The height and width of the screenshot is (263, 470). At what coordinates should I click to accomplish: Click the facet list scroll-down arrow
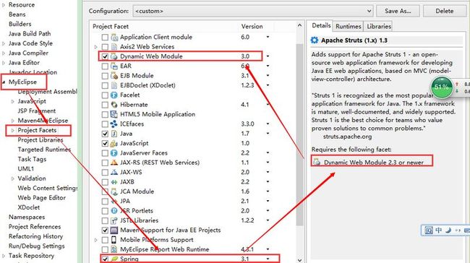[x=300, y=259]
